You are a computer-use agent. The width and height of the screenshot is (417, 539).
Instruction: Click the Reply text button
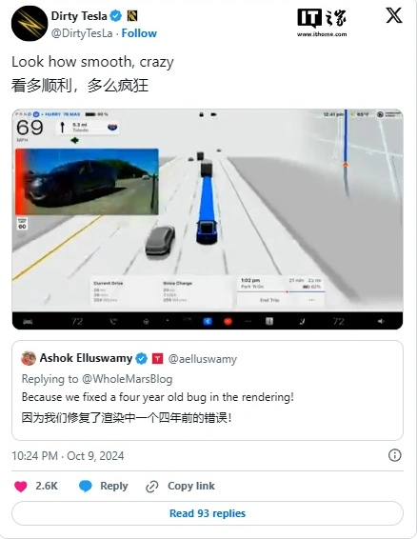(x=114, y=486)
